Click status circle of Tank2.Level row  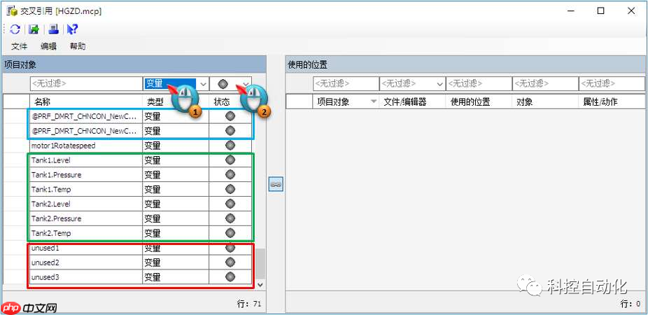[230, 204]
